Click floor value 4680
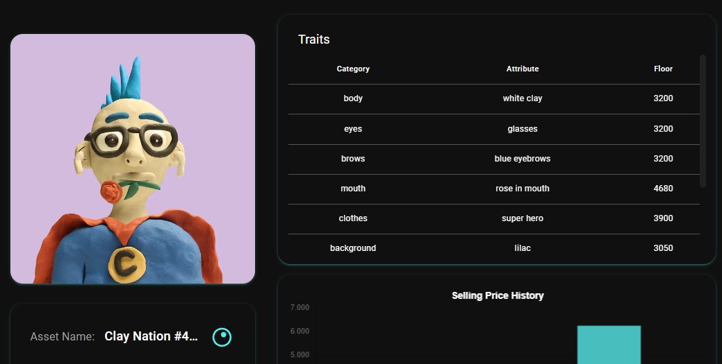 click(x=663, y=189)
